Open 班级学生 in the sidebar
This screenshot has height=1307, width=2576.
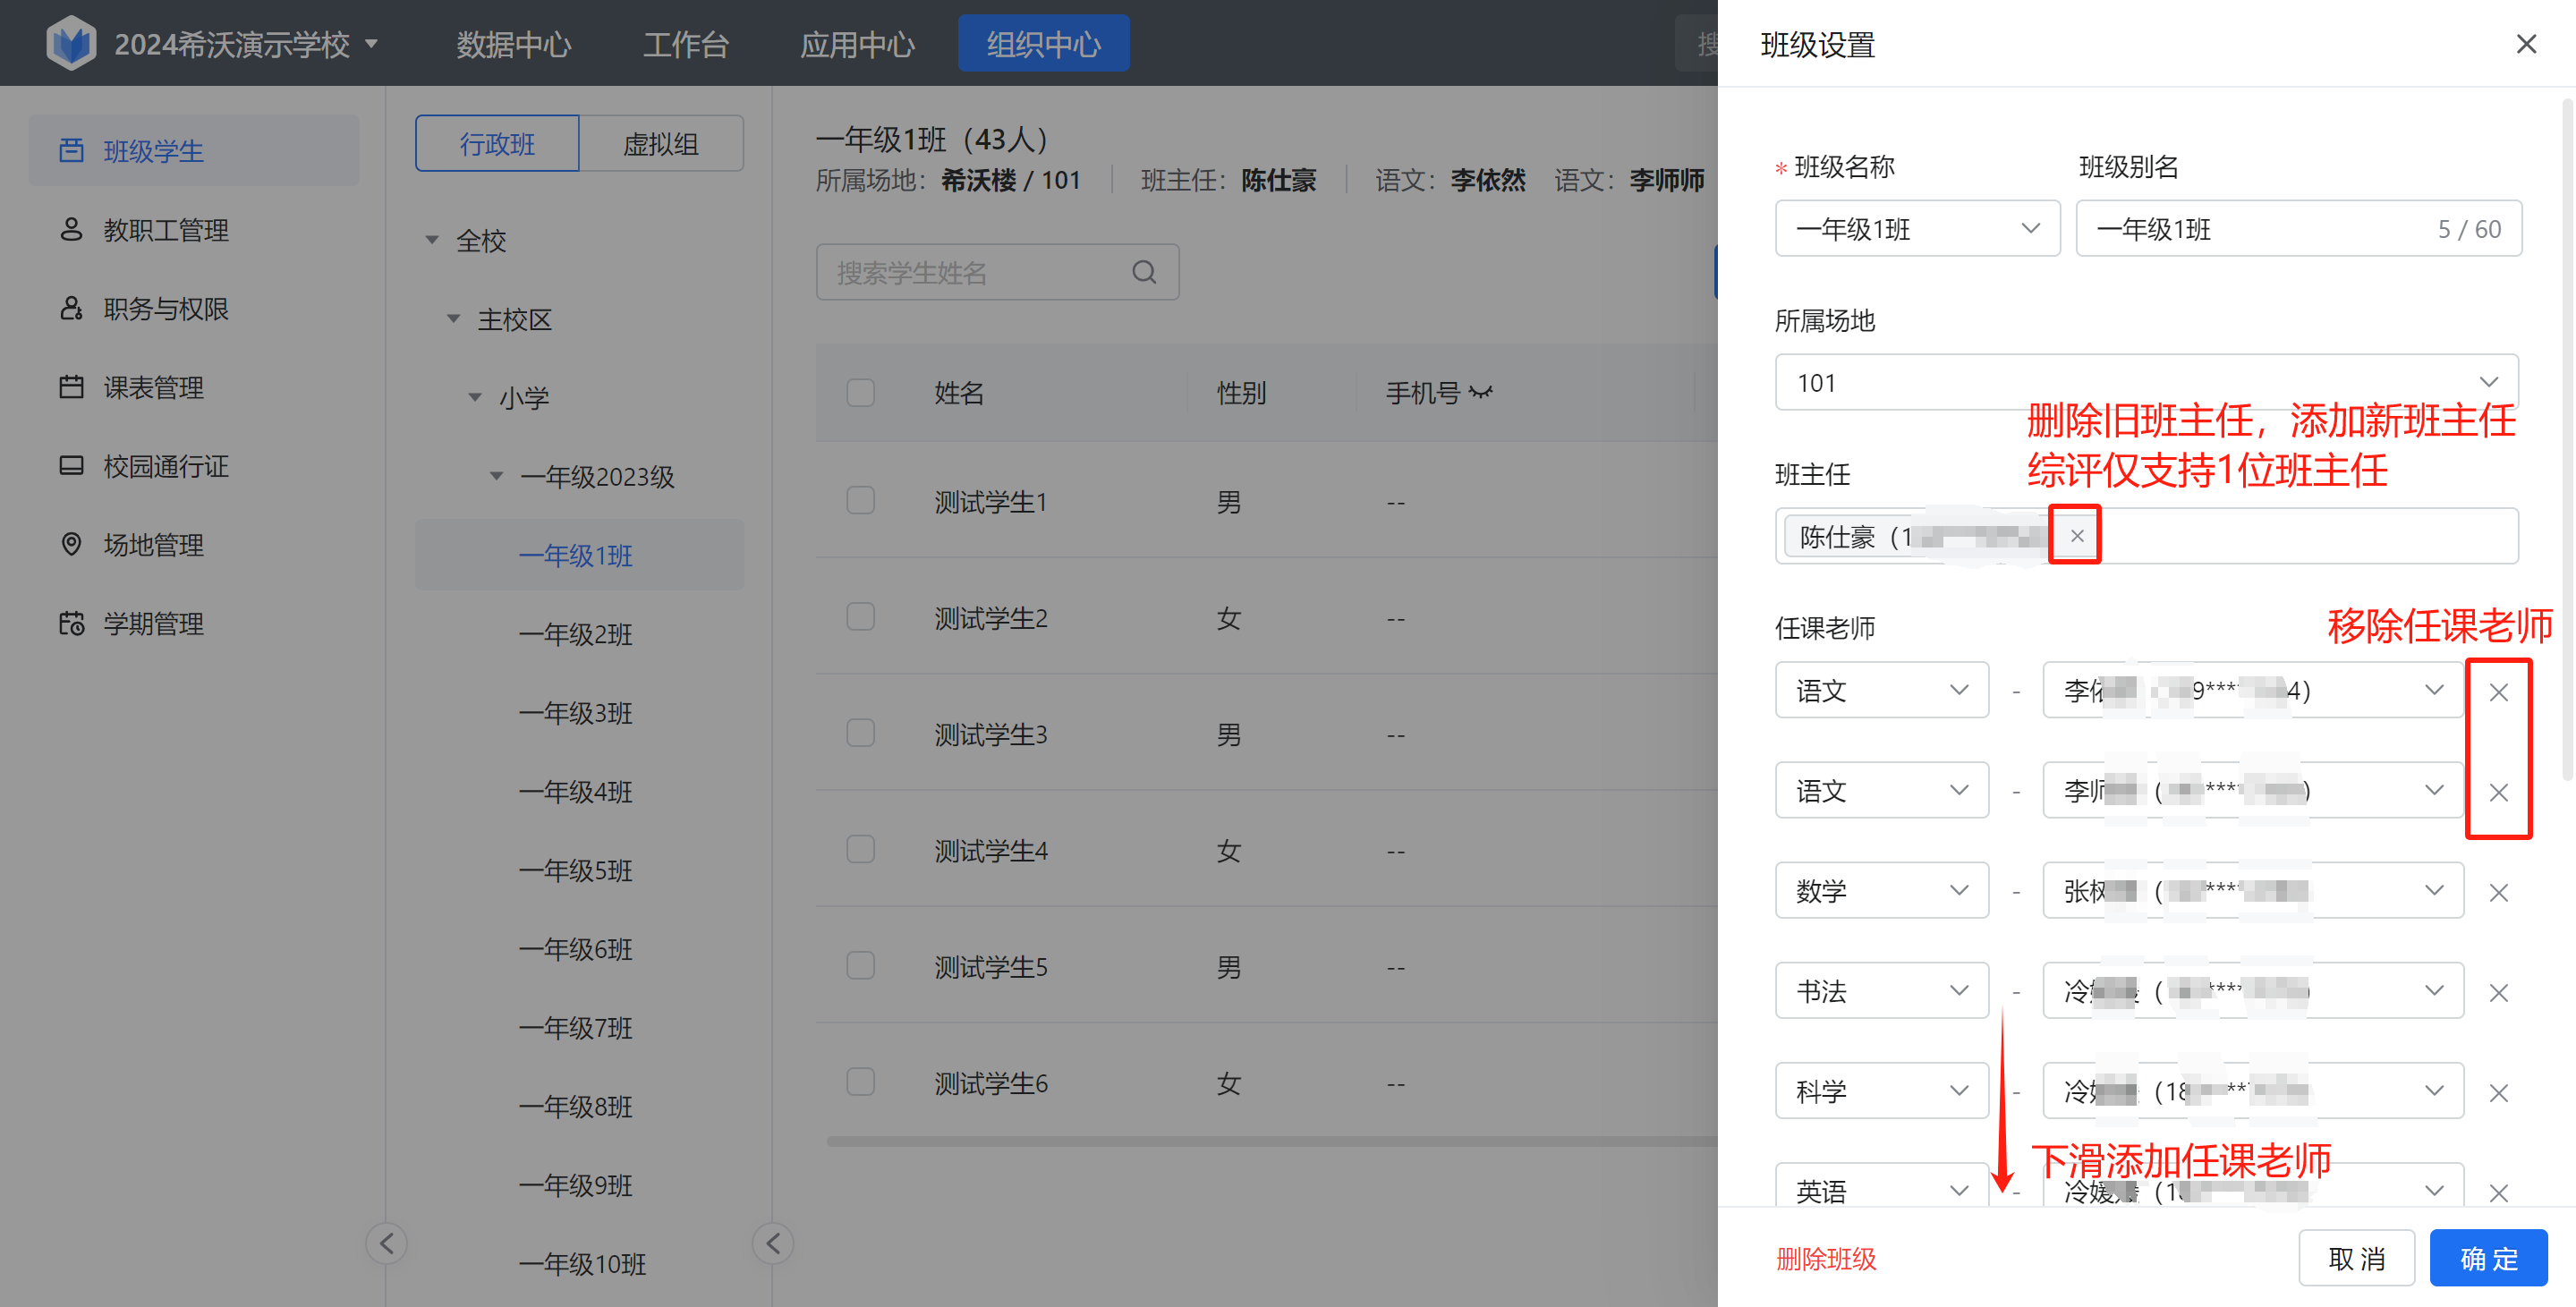click(x=194, y=150)
